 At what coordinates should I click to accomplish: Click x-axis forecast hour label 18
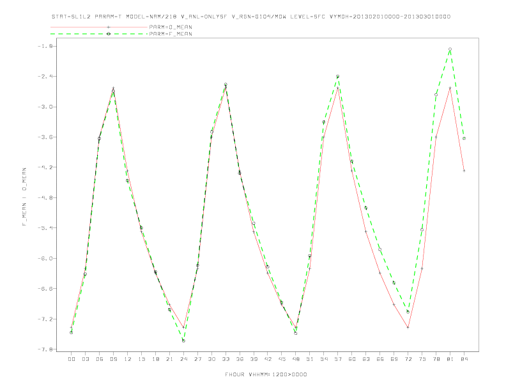pyautogui.click(x=155, y=359)
